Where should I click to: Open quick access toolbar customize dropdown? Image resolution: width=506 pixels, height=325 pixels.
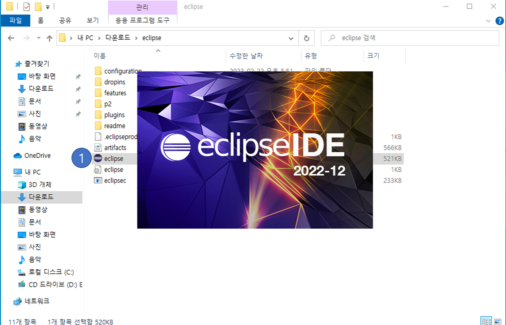tap(48, 7)
